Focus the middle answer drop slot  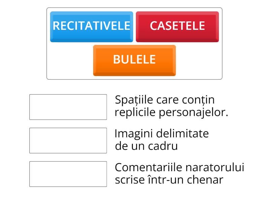[x=68, y=140]
